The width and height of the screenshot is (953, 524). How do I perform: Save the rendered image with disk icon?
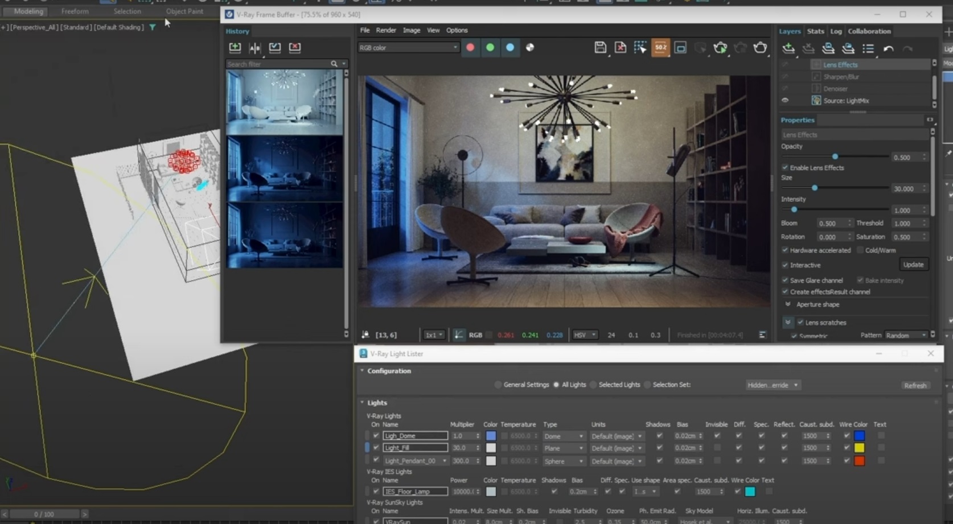600,48
